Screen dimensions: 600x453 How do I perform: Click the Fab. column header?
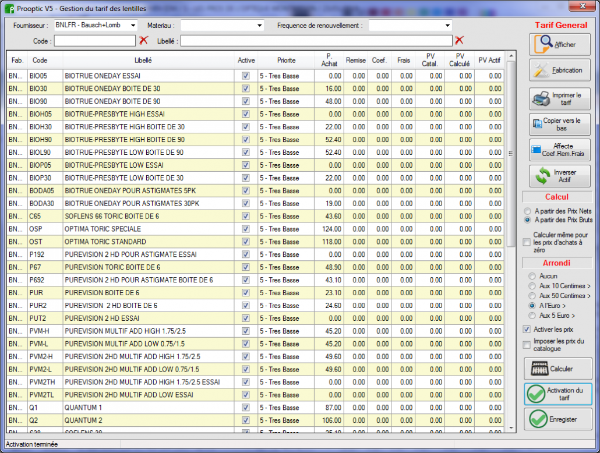coord(17,60)
